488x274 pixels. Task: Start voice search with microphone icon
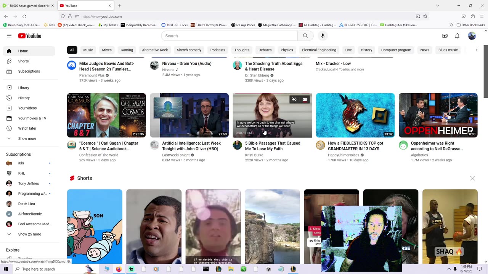tap(323, 36)
